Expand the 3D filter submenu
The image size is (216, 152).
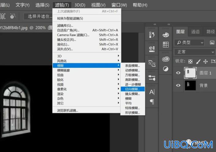(x=86, y=56)
